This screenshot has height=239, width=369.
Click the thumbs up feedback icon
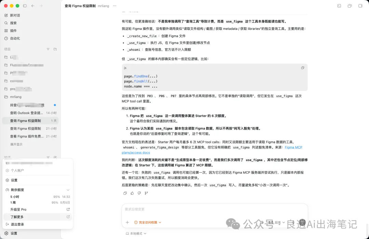point(132,193)
